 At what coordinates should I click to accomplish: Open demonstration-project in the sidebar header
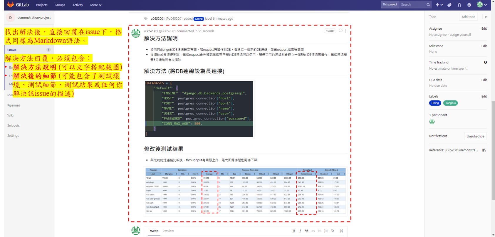point(34,18)
